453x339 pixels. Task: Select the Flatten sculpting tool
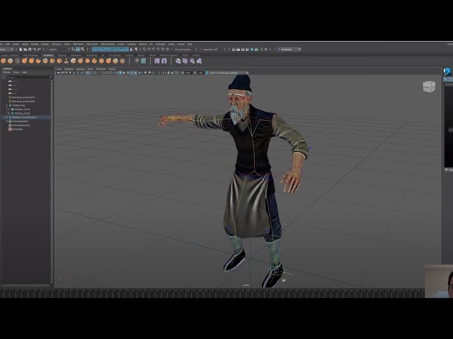point(38,61)
